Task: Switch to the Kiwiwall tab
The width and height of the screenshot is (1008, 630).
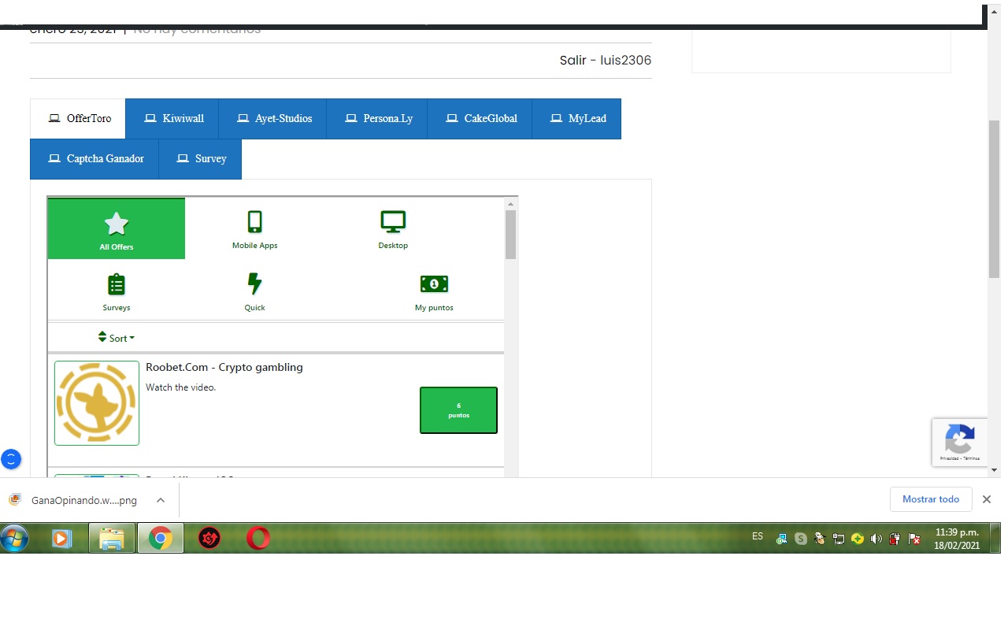Action: click(x=172, y=119)
